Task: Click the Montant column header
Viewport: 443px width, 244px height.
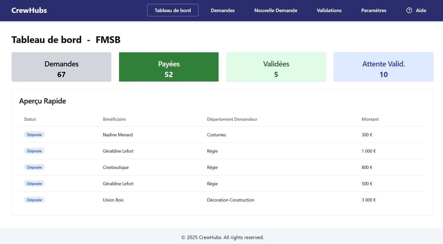Action: [x=370, y=119]
